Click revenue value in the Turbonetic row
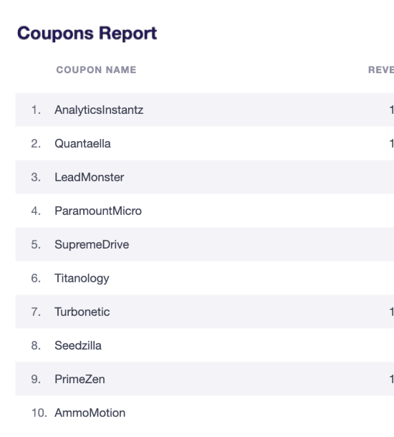394x437 pixels. 391,312
